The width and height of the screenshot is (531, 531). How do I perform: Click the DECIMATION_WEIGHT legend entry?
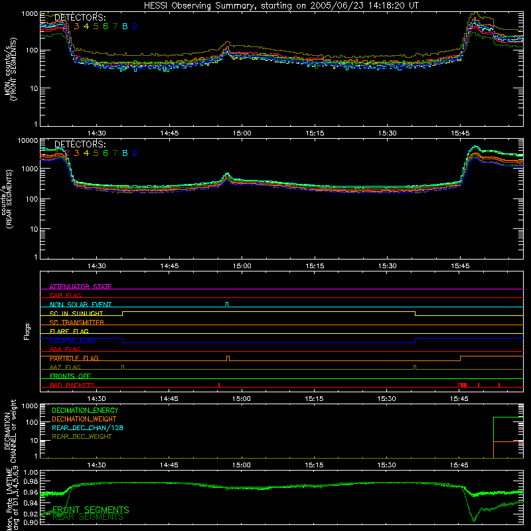tap(84, 419)
